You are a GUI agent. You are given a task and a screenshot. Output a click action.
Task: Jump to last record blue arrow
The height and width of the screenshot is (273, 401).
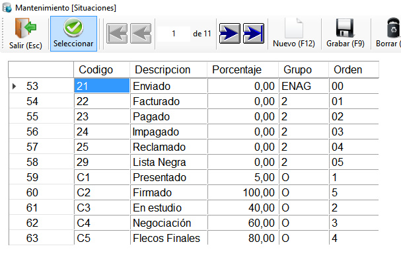(x=254, y=34)
